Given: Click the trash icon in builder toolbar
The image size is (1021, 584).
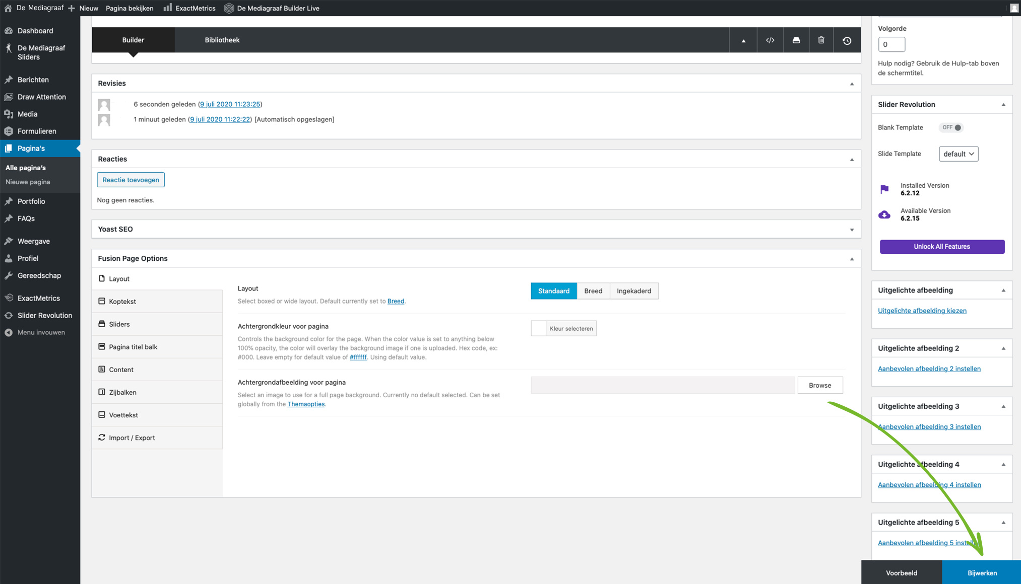Looking at the screenshot, I should click(x=821, y=40).
